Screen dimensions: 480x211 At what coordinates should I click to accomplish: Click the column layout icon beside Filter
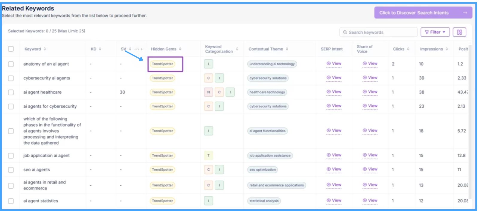click(459, 32)
